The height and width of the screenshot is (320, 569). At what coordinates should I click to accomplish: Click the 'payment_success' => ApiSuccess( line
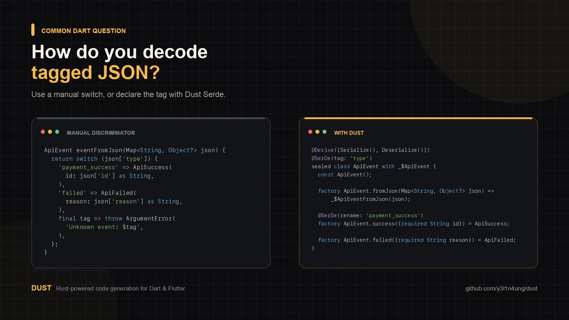pos(115,167)
